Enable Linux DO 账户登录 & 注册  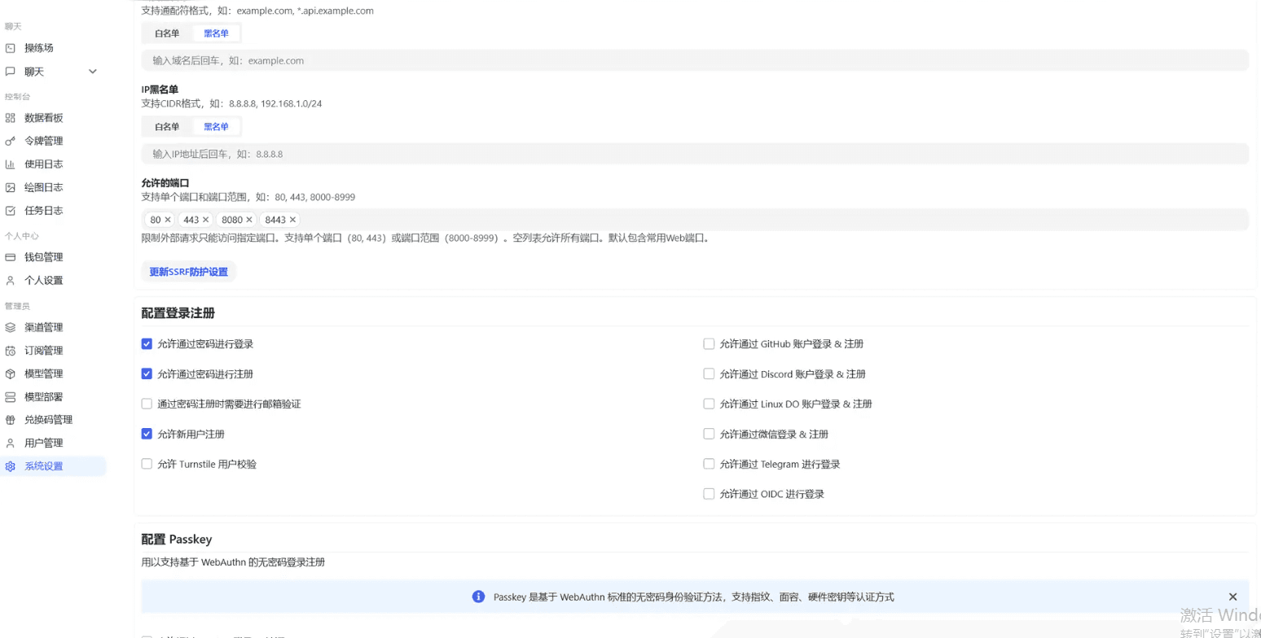tap(709, 404)
